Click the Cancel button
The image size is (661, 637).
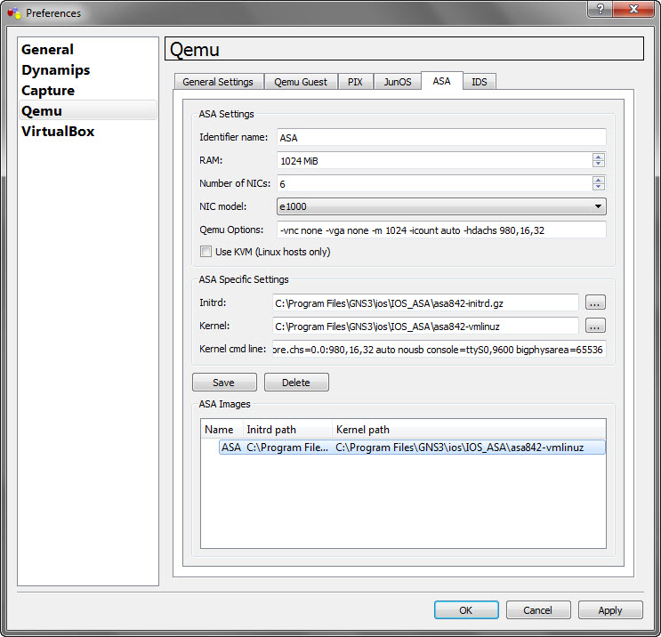(538, 610)
